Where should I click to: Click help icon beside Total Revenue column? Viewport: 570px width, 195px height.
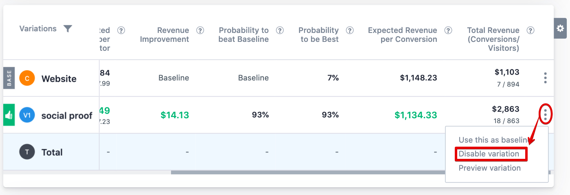tap(531, 30)
